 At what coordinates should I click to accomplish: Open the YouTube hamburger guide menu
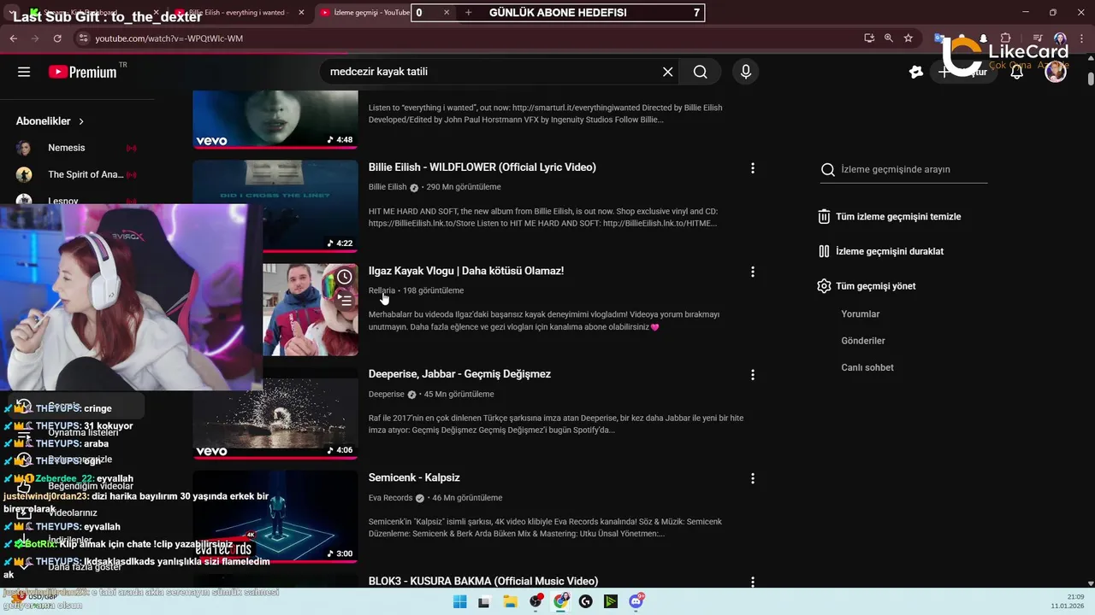tap(24, 72)
